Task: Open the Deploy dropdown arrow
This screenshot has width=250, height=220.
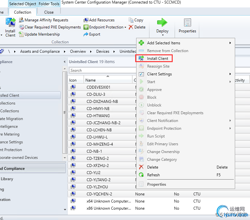Action: coord(163,35)
